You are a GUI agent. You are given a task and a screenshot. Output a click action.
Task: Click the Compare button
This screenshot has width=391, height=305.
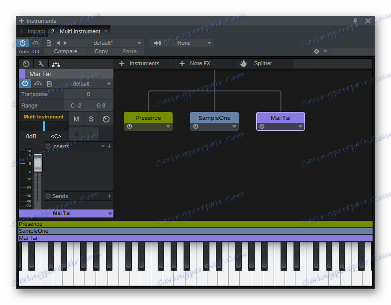point(66,51)
